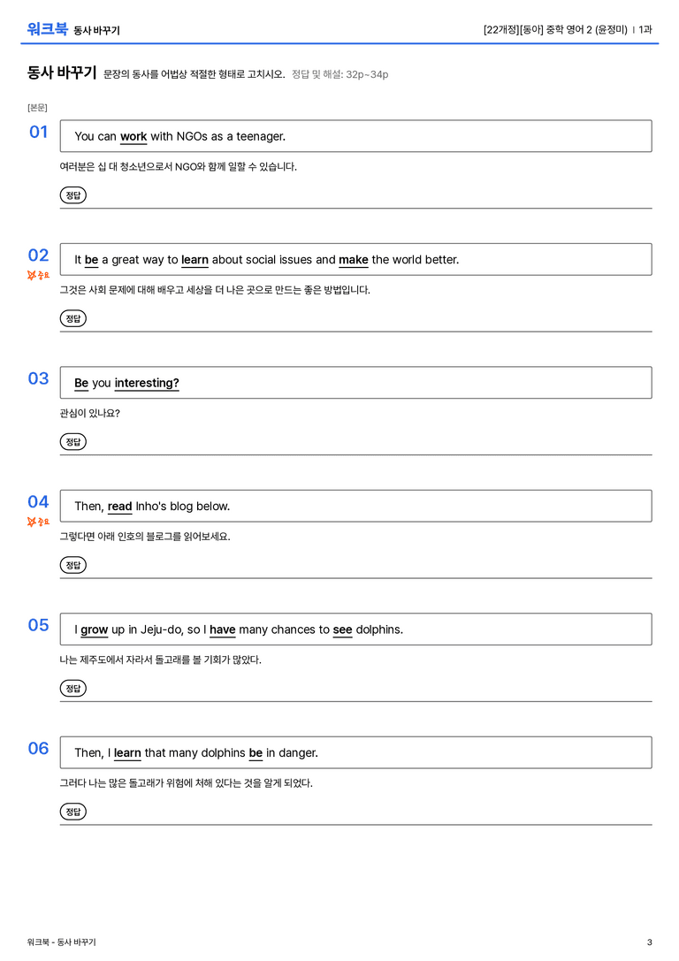Image resolution: width=679 pixels, height=961 pixels.
Task: Click the 정답 badge under question 03
Action: [x=72, y=441]
